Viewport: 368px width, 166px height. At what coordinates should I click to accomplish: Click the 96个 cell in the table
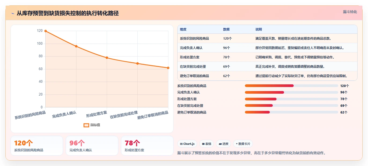point(227,48)
